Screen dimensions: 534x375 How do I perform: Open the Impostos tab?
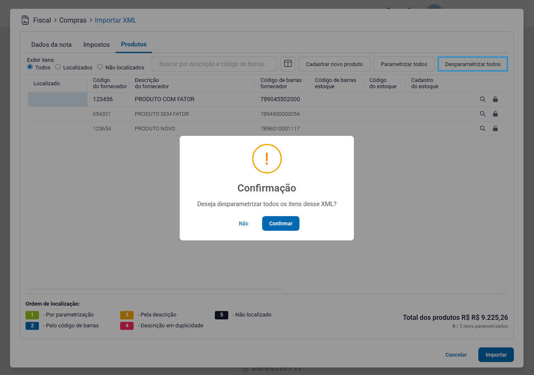(96, 44)
